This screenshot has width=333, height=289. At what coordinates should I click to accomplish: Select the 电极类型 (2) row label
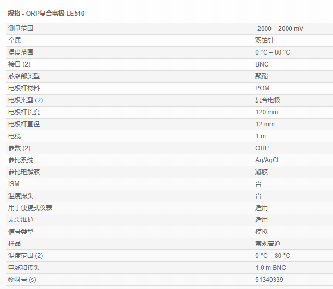[26, 100]
